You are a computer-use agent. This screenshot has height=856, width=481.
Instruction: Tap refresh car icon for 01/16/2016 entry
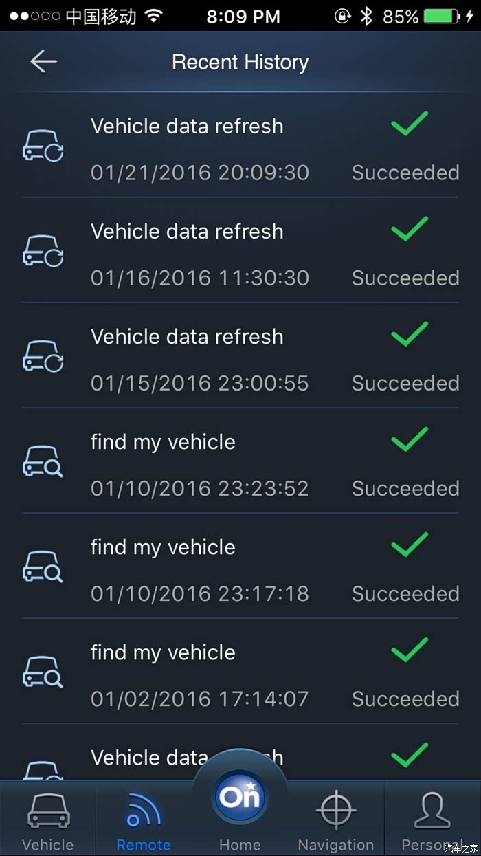(x=43, y=251)
